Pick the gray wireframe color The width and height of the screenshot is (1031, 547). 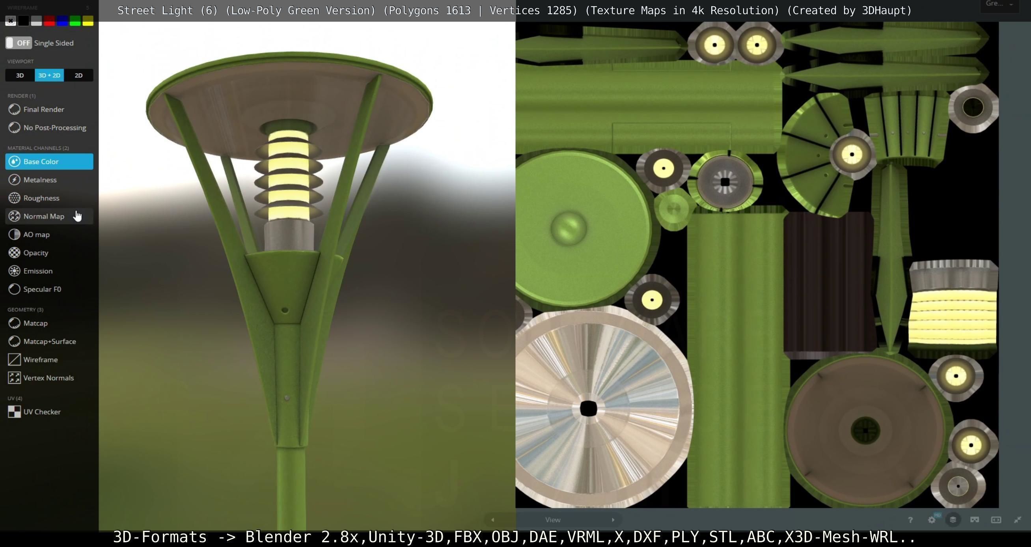click(x=36, y=21)
